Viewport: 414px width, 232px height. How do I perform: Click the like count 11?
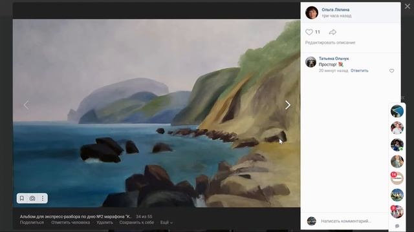(x=318, y=32)
